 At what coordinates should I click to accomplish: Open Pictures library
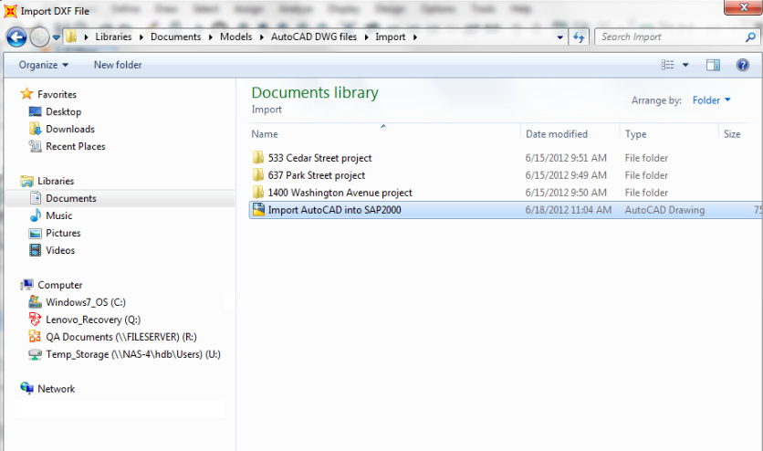click(x=63, y=233)
